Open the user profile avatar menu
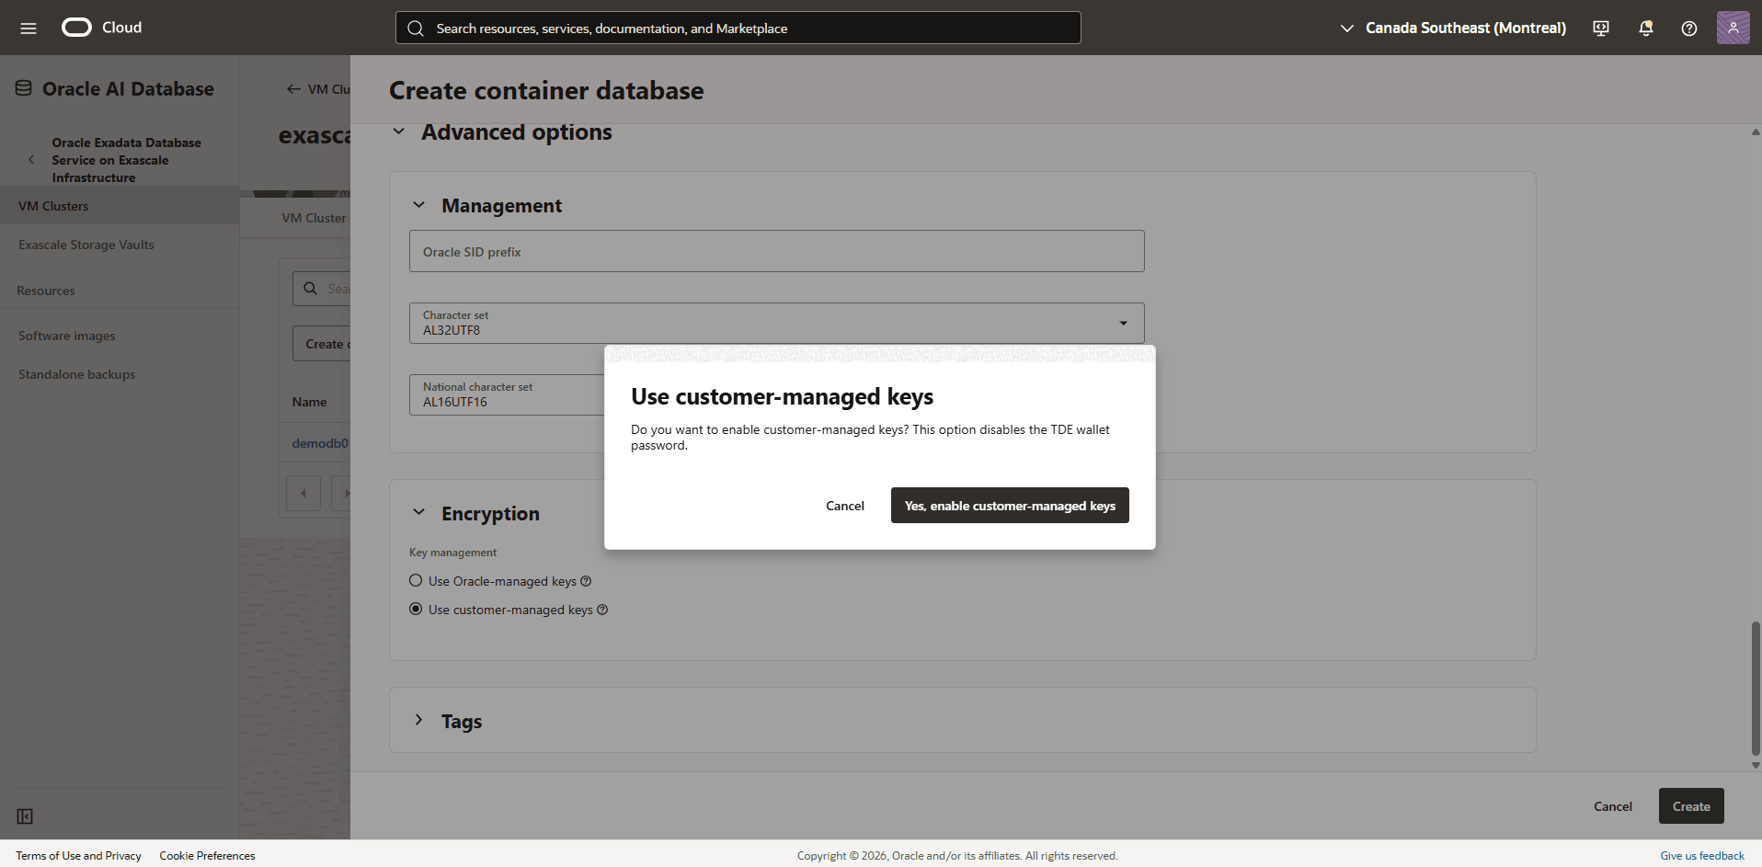1762x867 pixels. (x=1733, y=28)
